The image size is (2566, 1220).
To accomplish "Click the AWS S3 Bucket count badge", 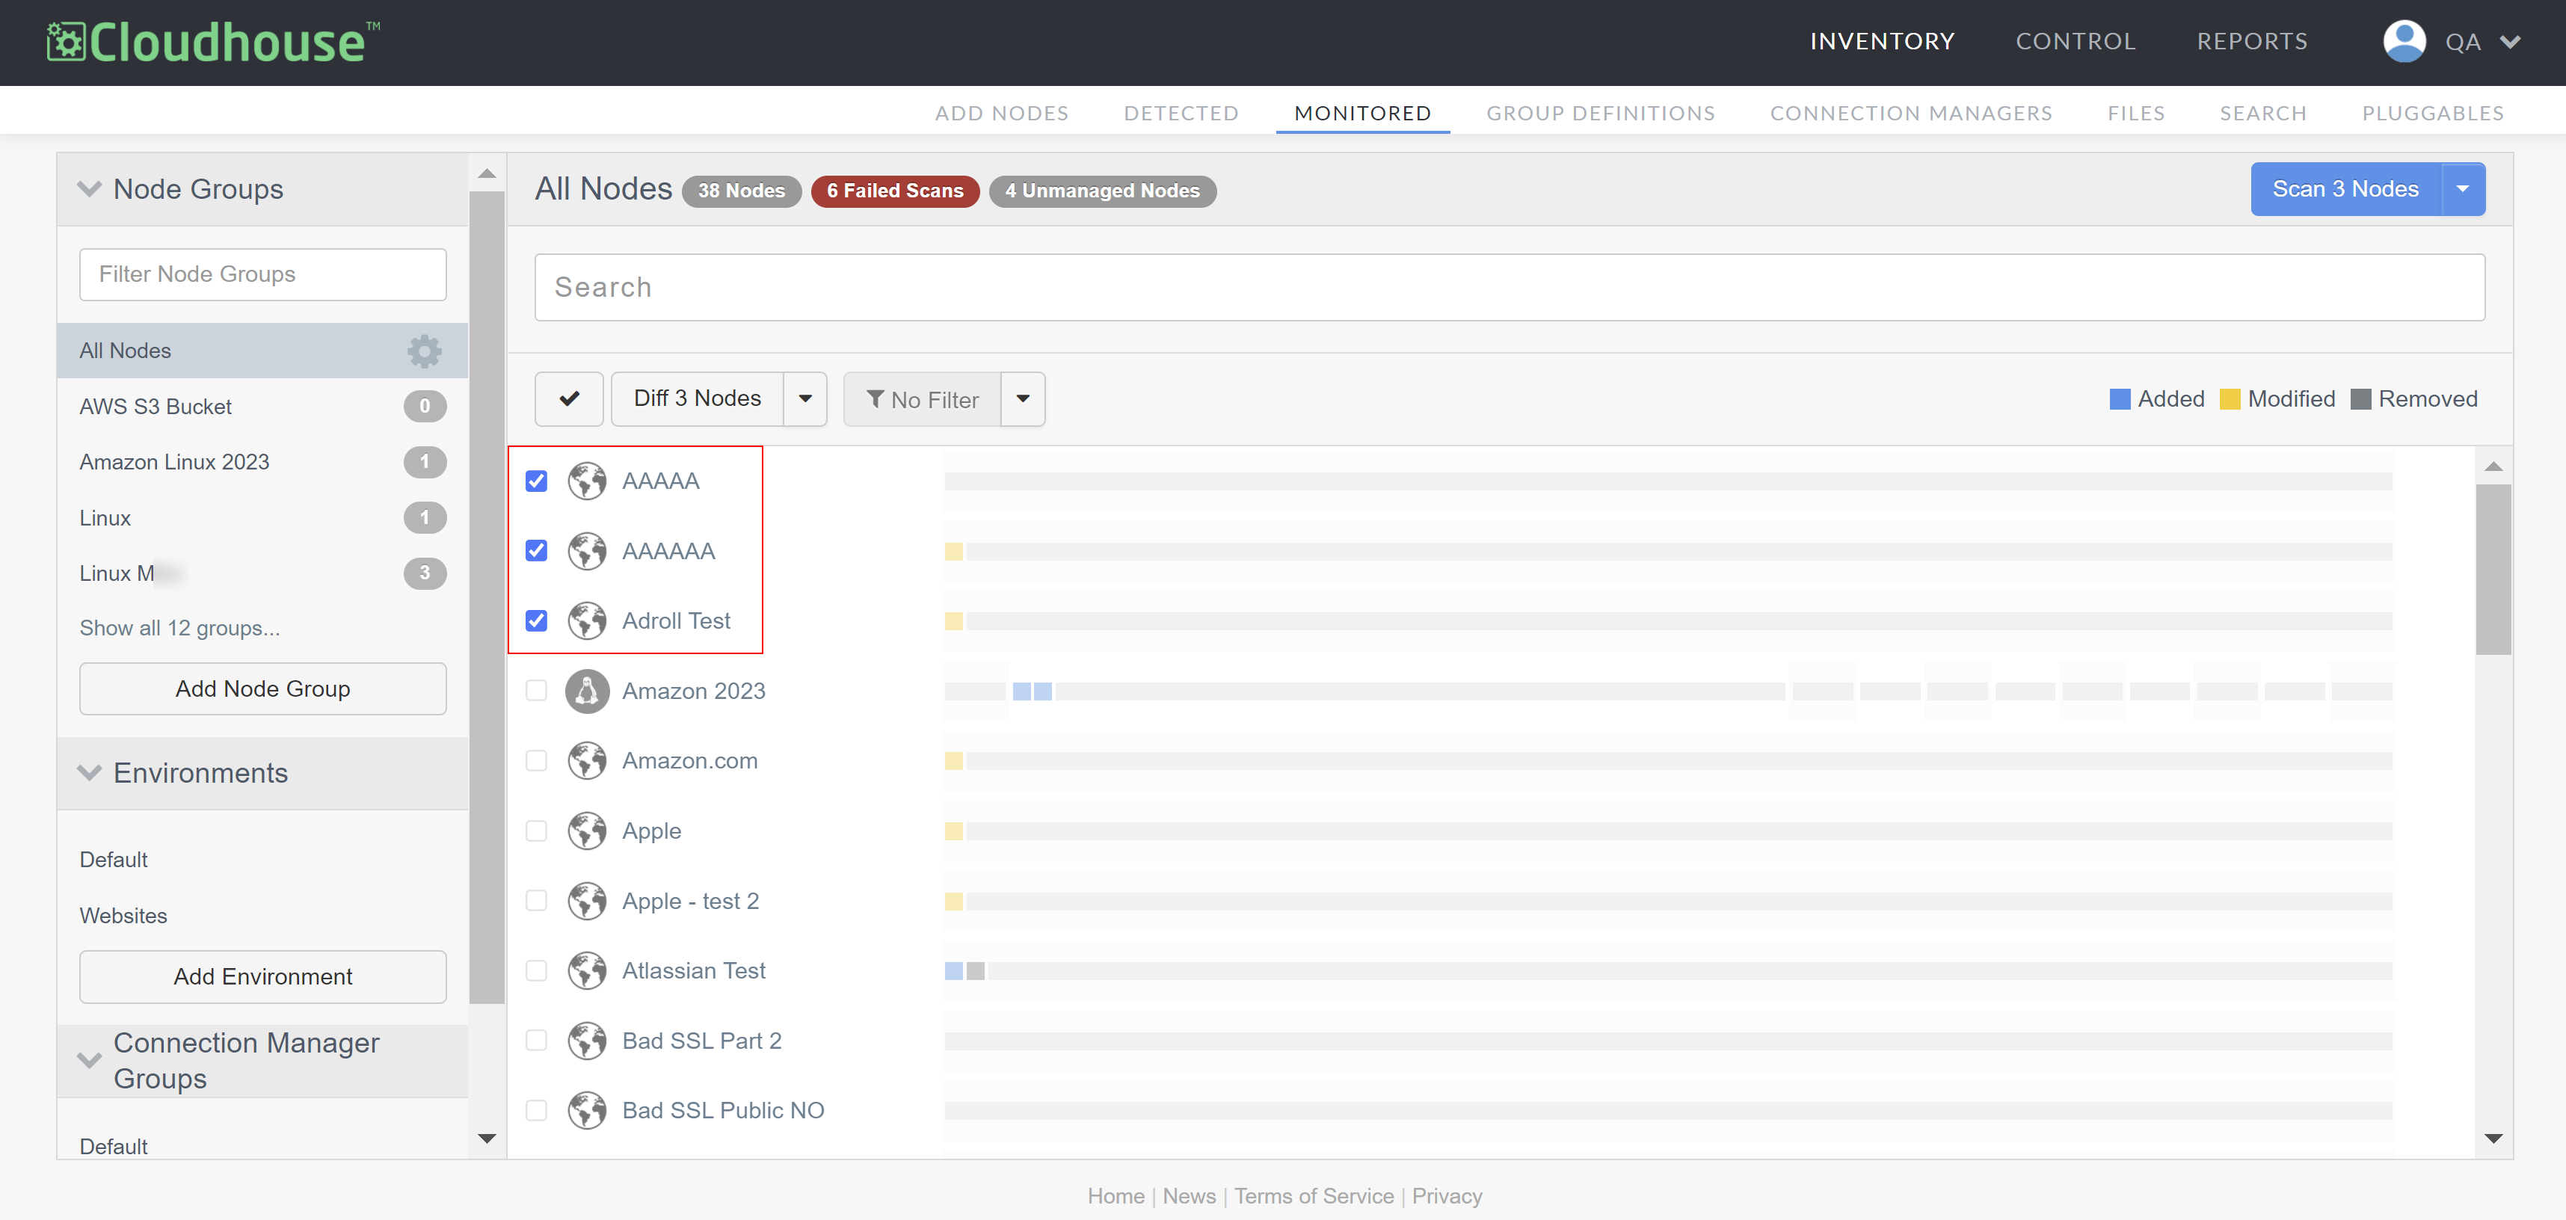I will point(425,407).
